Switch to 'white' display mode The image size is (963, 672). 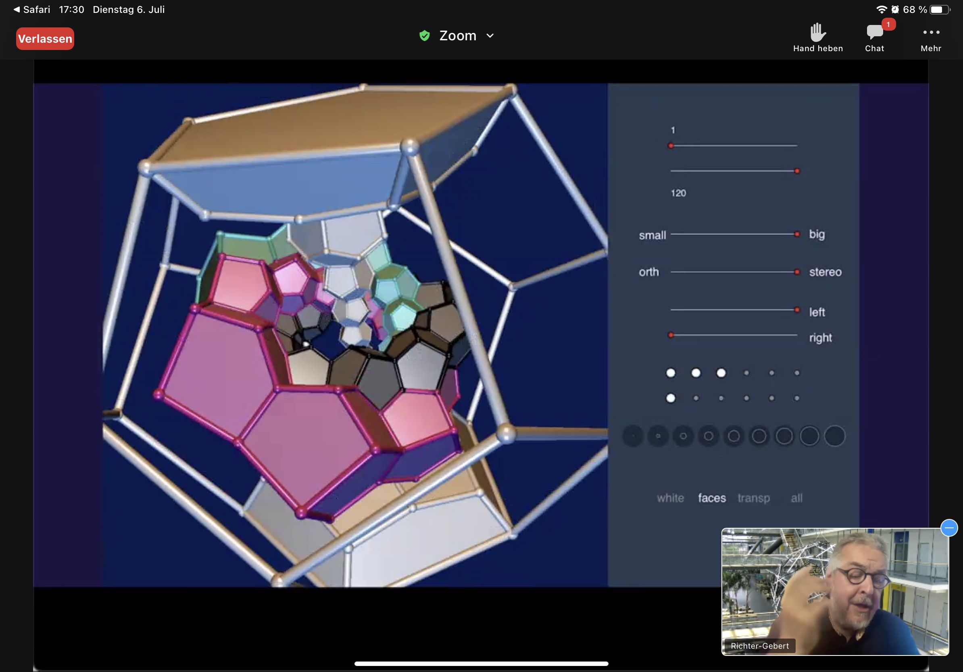point(670,498)
